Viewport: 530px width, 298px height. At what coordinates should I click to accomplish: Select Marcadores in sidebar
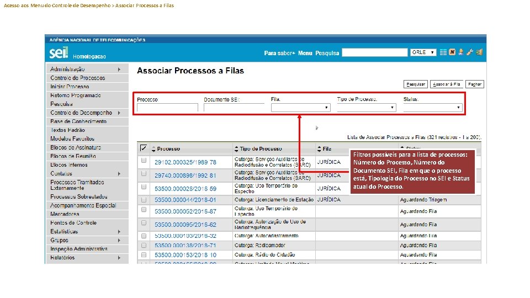click(87, 214)
